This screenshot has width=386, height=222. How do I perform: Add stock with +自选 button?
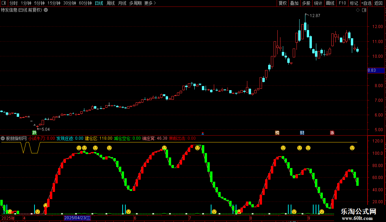(x=366, y=3)
